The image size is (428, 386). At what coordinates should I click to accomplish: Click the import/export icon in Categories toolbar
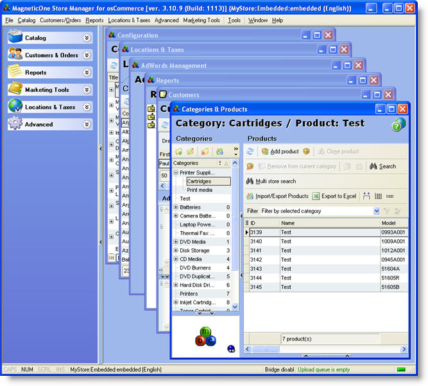[x=219, y=151]
